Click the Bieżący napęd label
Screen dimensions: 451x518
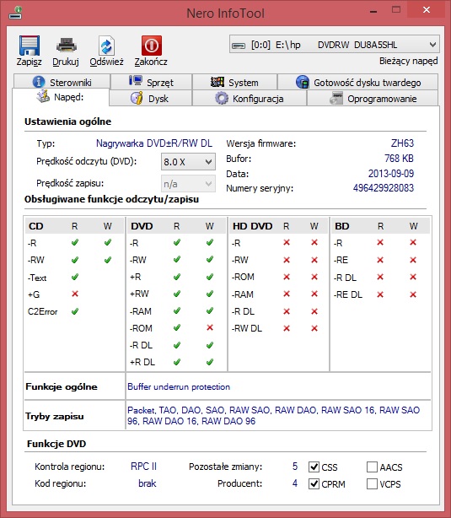click(x=408, y=61)
